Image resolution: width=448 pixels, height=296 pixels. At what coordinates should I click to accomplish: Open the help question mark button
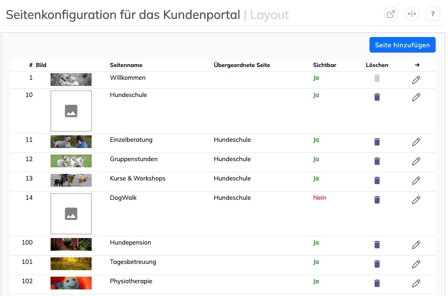coord(433,14)
